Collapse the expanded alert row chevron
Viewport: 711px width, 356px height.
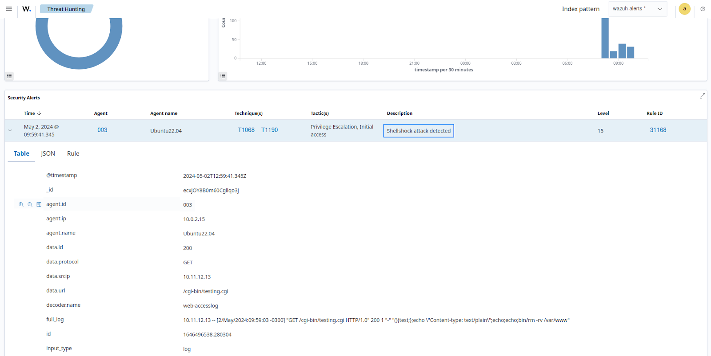click(10, 130)
